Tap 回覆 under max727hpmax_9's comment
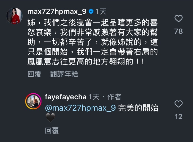The height and width of the screenshot is (142, 193). pos(34,74)
